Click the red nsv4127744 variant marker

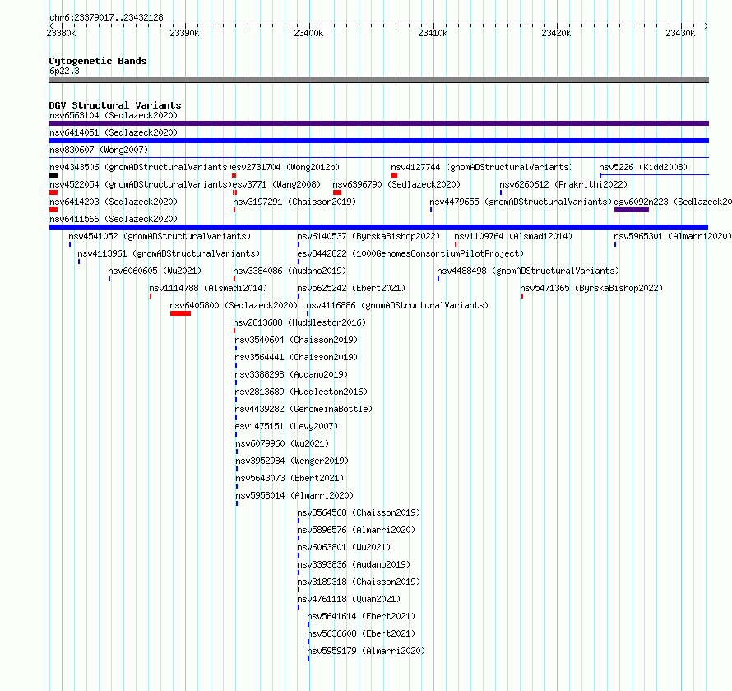pos(395,175)
